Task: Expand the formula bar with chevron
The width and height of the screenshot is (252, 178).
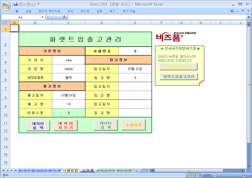Action: [x=249, y=17]
